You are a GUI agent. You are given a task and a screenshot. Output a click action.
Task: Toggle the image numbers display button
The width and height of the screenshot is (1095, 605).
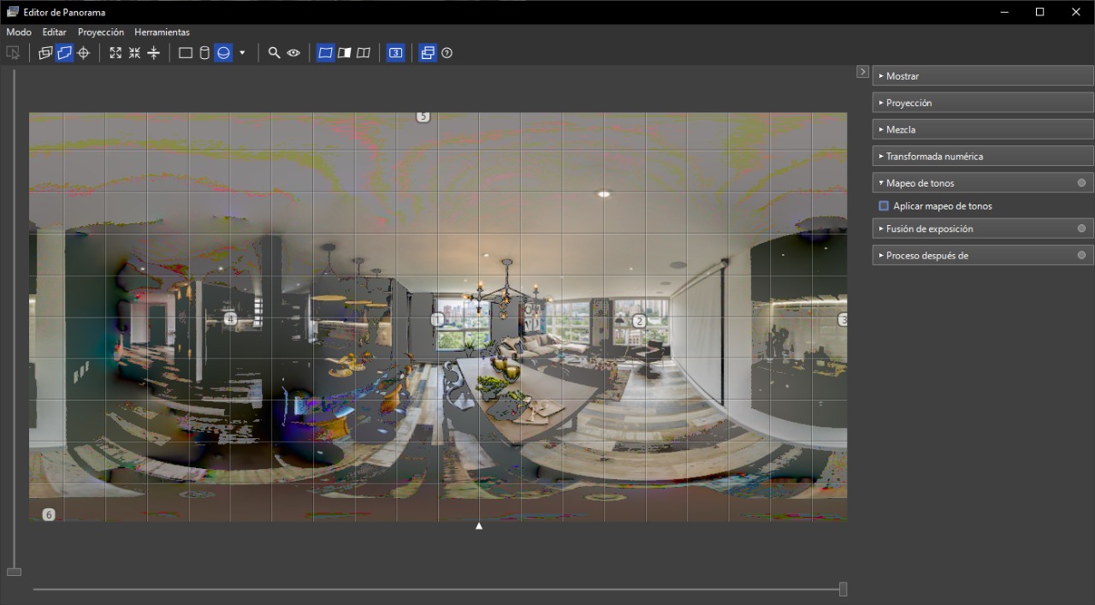click(x=395, y=53)
